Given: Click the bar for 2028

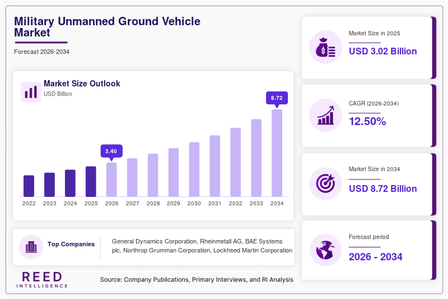Looking at the screenshot, I should click(153, 175).
